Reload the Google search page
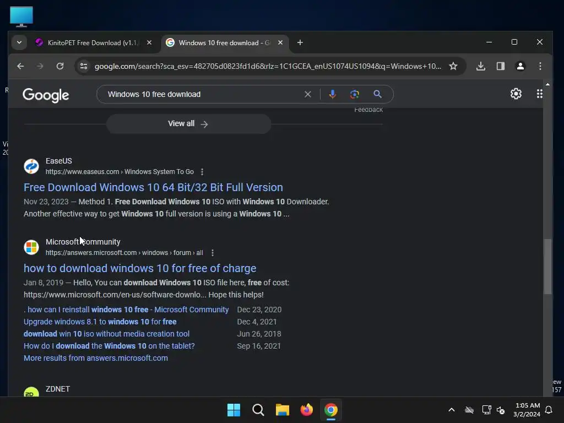The image size is (564, 423). pyautogui.click(x=60, y=66)
